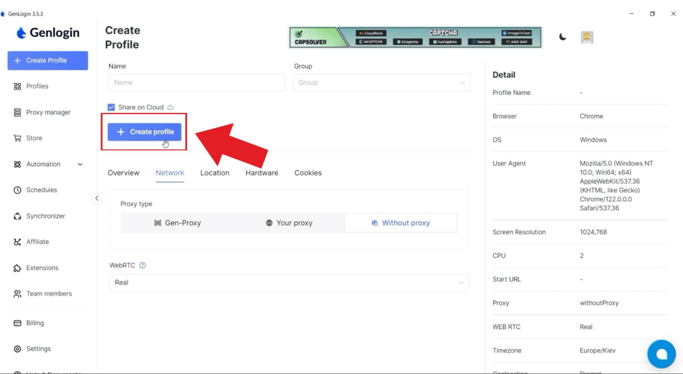
Task: Restore the GenLogin window
Action: click(652, 14)
